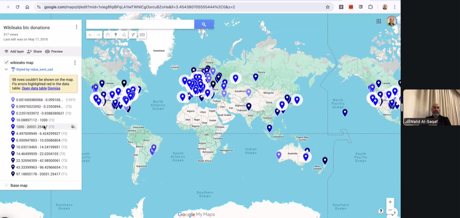Reload the page in browser
Screen dimensions: 460x218
tap(18, 7)
